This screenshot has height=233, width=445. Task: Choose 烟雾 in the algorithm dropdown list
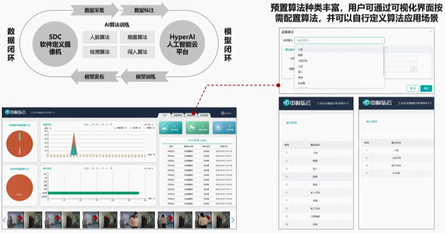[339, 55]
